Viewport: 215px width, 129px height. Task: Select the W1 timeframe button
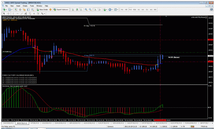coord(151,10)
